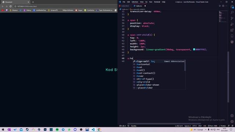The image size is (235, 132).
Task: Switch to Chrome from the taskbar
Action: [99, 129]
